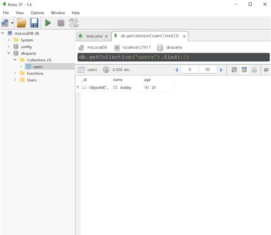271x235 pixels.
Task: Switch results to tree view mode
Action: (x=234, y=70)
